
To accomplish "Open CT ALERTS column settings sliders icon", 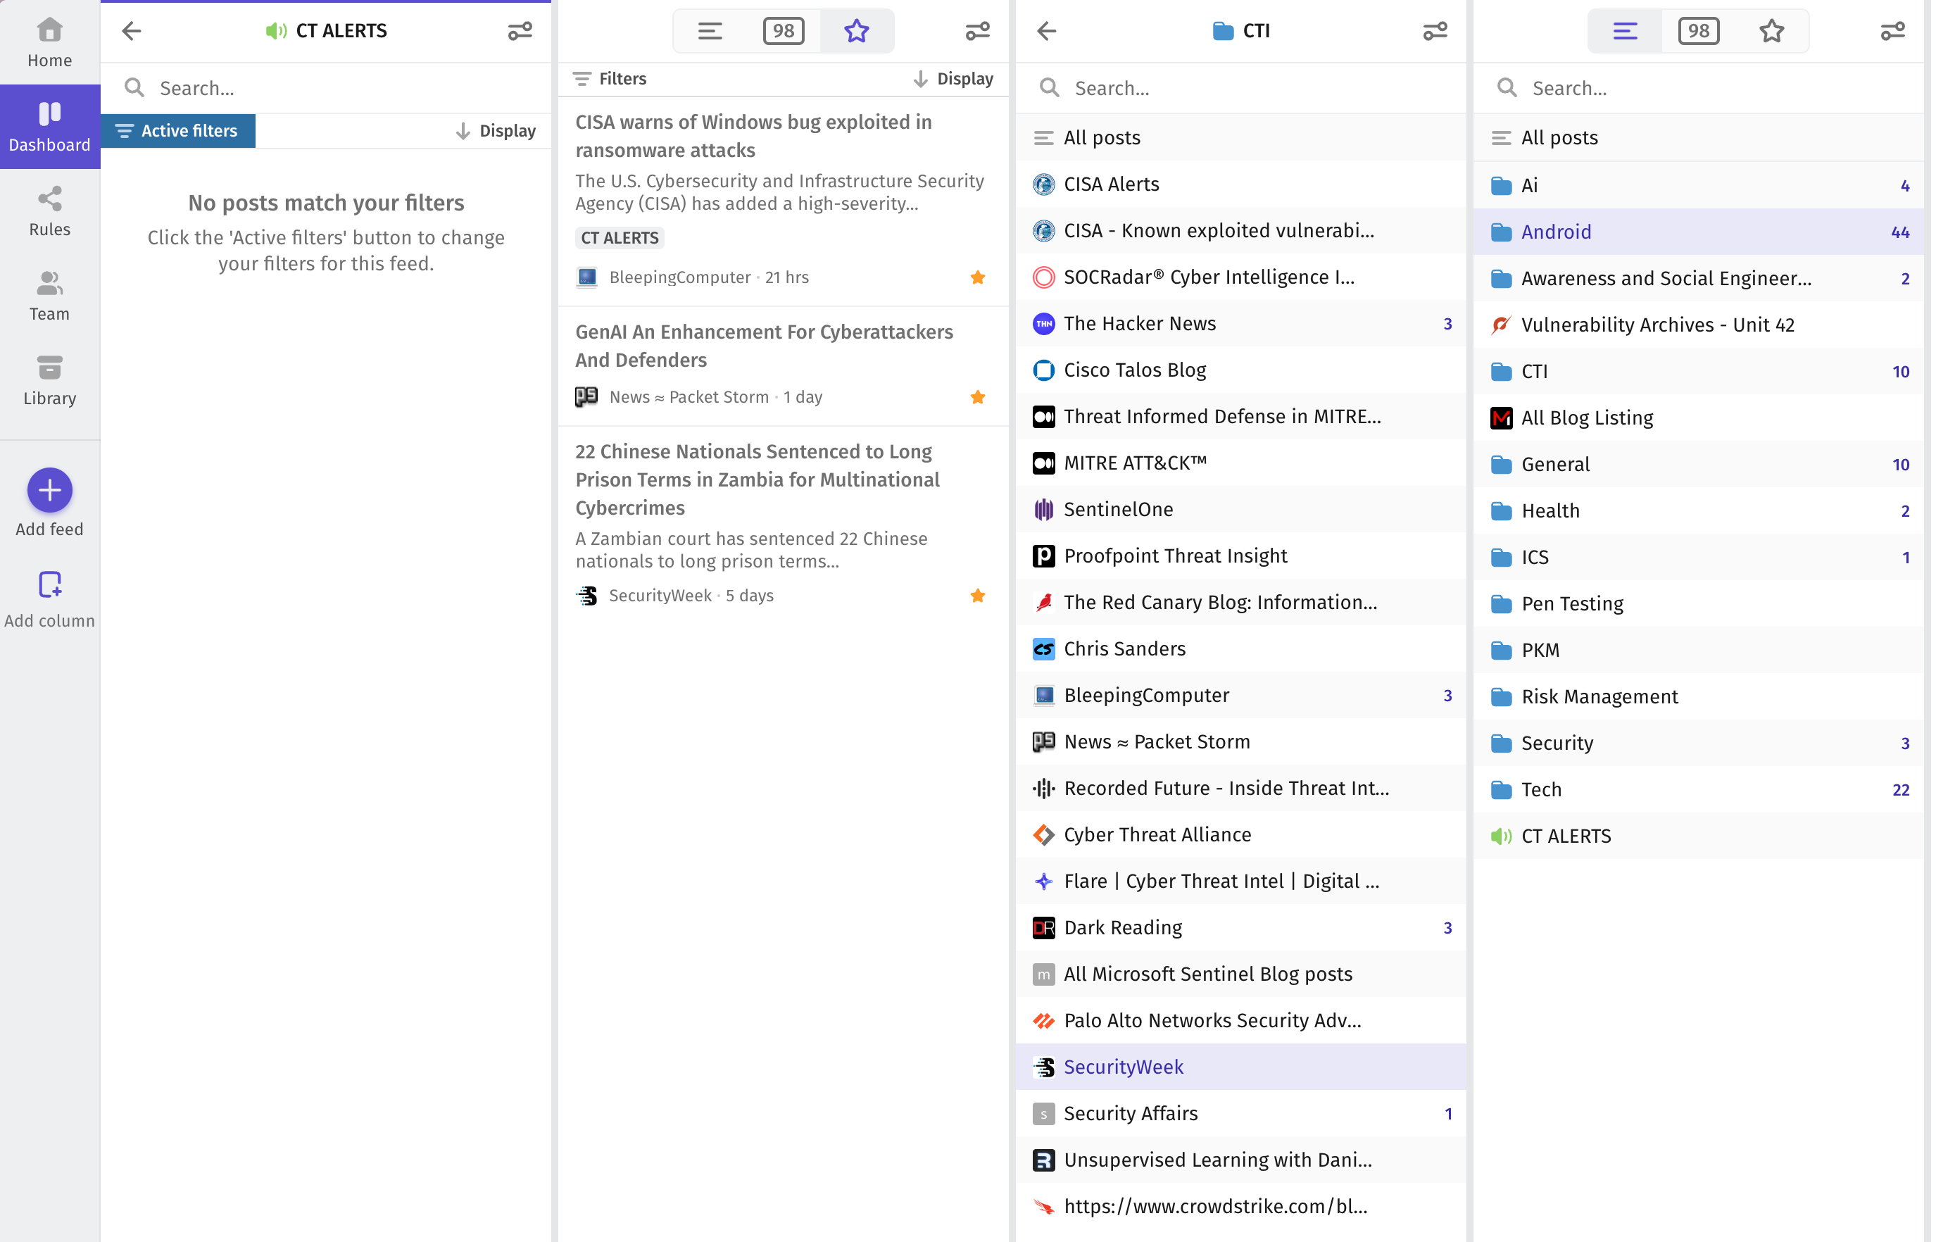I will point(520,31).
